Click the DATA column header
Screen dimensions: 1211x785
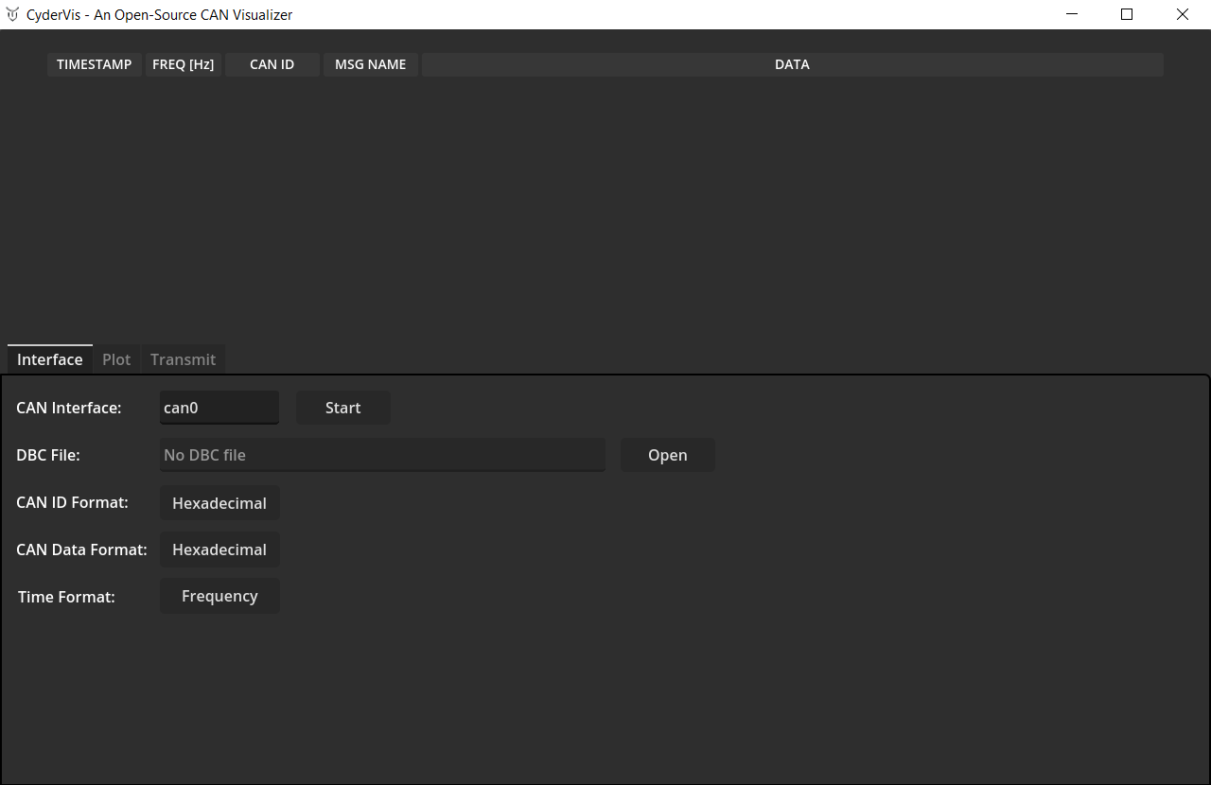click(x=792, y=64)
